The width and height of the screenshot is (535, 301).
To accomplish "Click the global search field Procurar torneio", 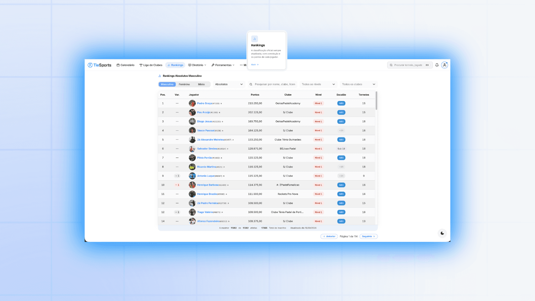I will pos(410,65).
